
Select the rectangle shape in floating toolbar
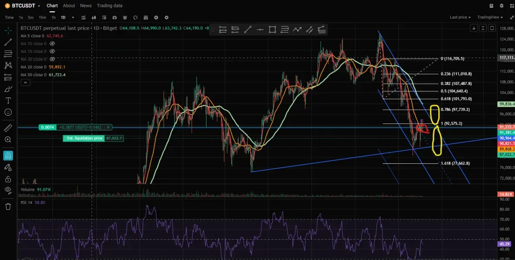pos(272,29)
